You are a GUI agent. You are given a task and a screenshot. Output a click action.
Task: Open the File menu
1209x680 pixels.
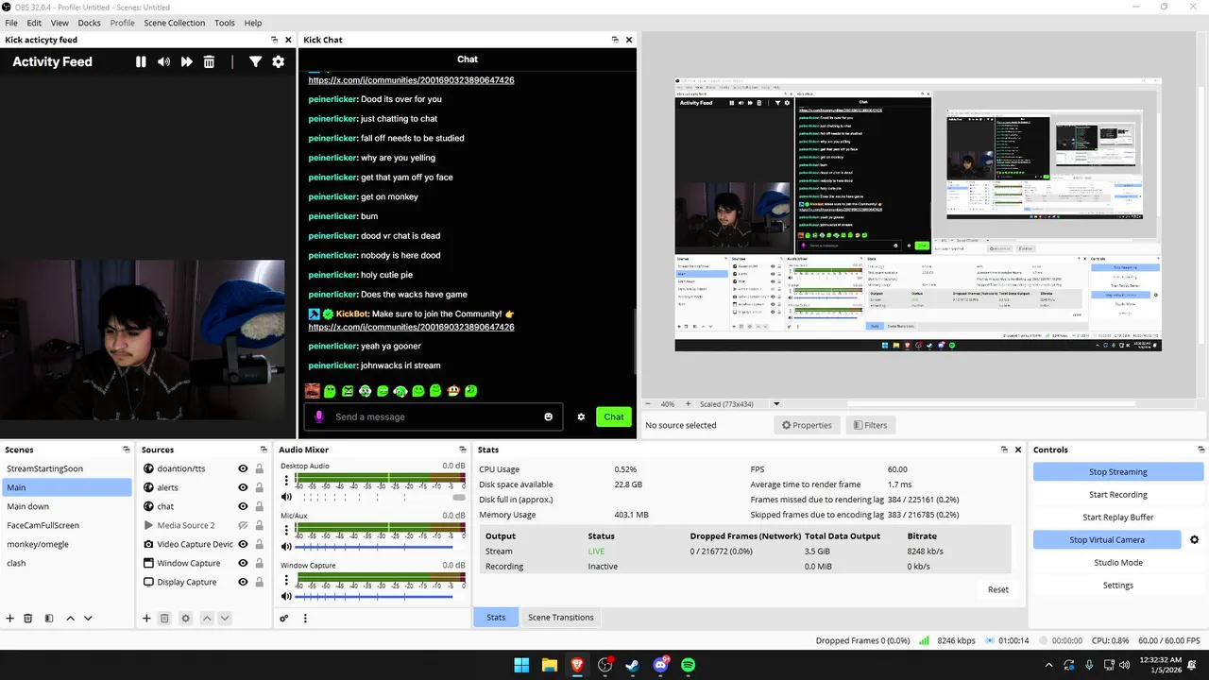(x=11, y=23)
